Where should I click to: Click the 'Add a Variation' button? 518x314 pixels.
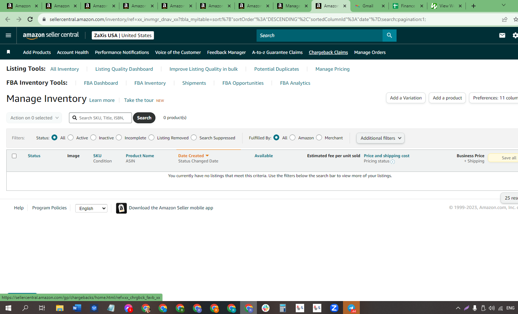406,98
